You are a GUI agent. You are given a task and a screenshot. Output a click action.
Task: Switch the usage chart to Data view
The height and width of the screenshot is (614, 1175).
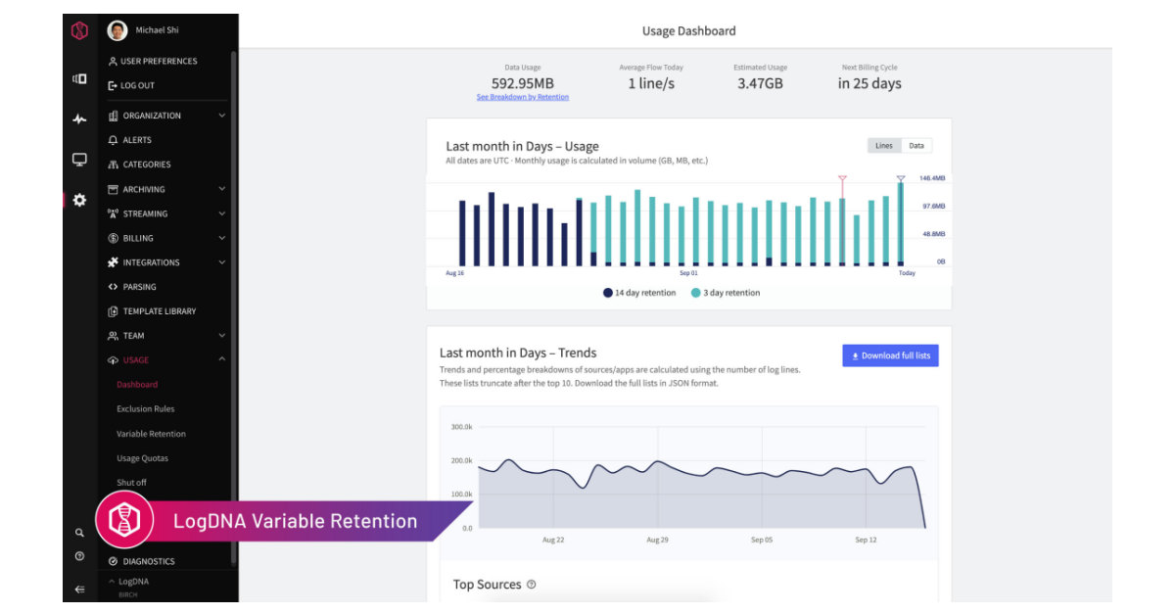tap(917, 145)
